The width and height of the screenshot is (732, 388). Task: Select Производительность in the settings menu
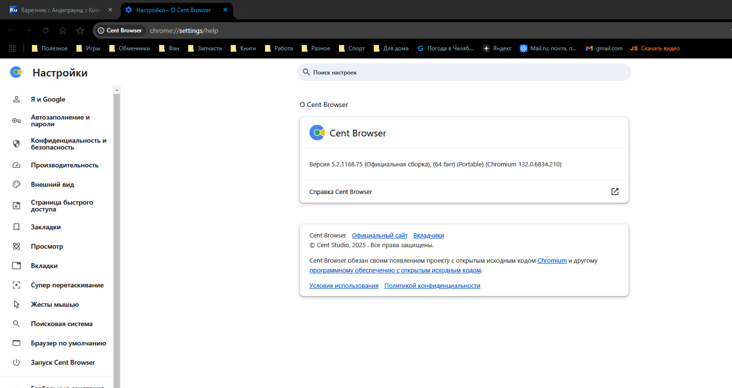point(65,165)
